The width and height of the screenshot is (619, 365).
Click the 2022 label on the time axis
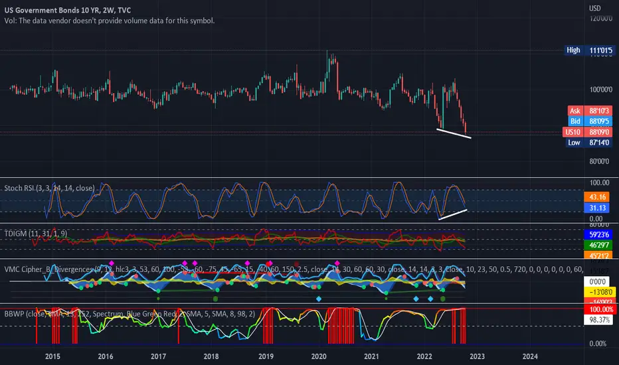coord(424,356)
